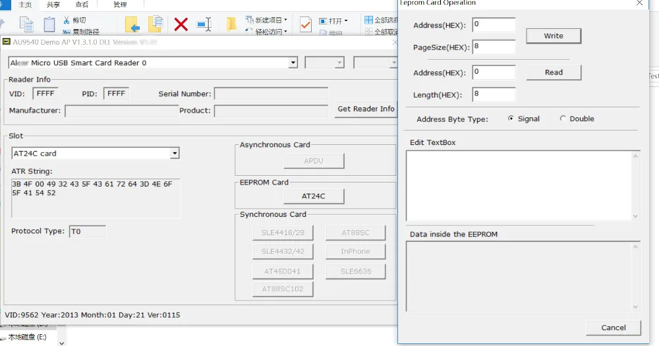Click the SLE4432/42 button
This screenshot has width=659, height=346.
[x=283, y=251]
